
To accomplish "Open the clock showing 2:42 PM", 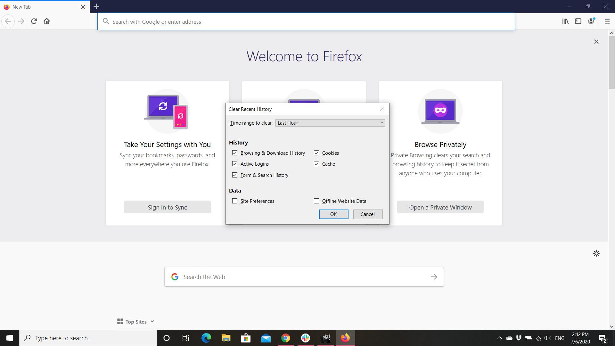I will [580, 338].
